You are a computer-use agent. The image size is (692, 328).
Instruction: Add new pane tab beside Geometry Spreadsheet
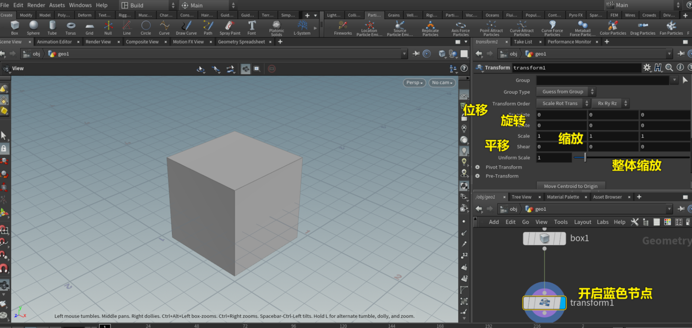pos(280,42)
